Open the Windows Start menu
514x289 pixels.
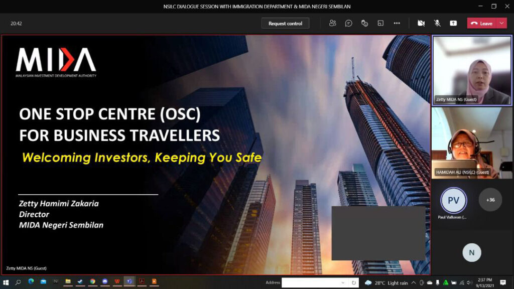(x=6, y=282)
